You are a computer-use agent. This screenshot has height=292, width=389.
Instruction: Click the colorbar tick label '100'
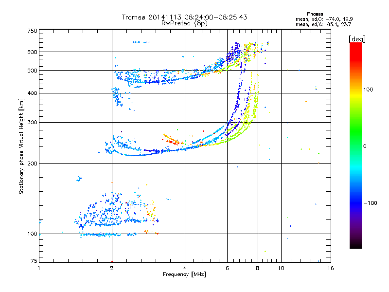tap(368, 90)
